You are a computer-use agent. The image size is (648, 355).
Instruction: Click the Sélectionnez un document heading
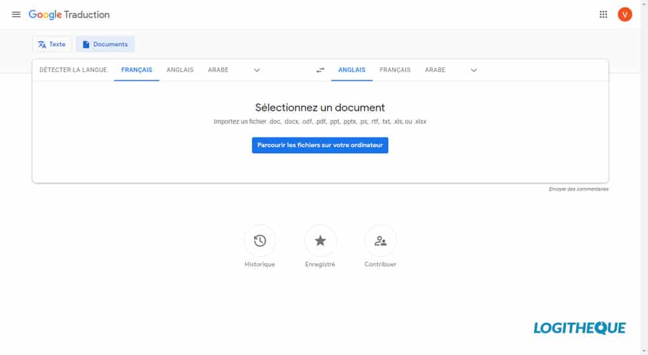pyautogui.click(x=320, y=108)
